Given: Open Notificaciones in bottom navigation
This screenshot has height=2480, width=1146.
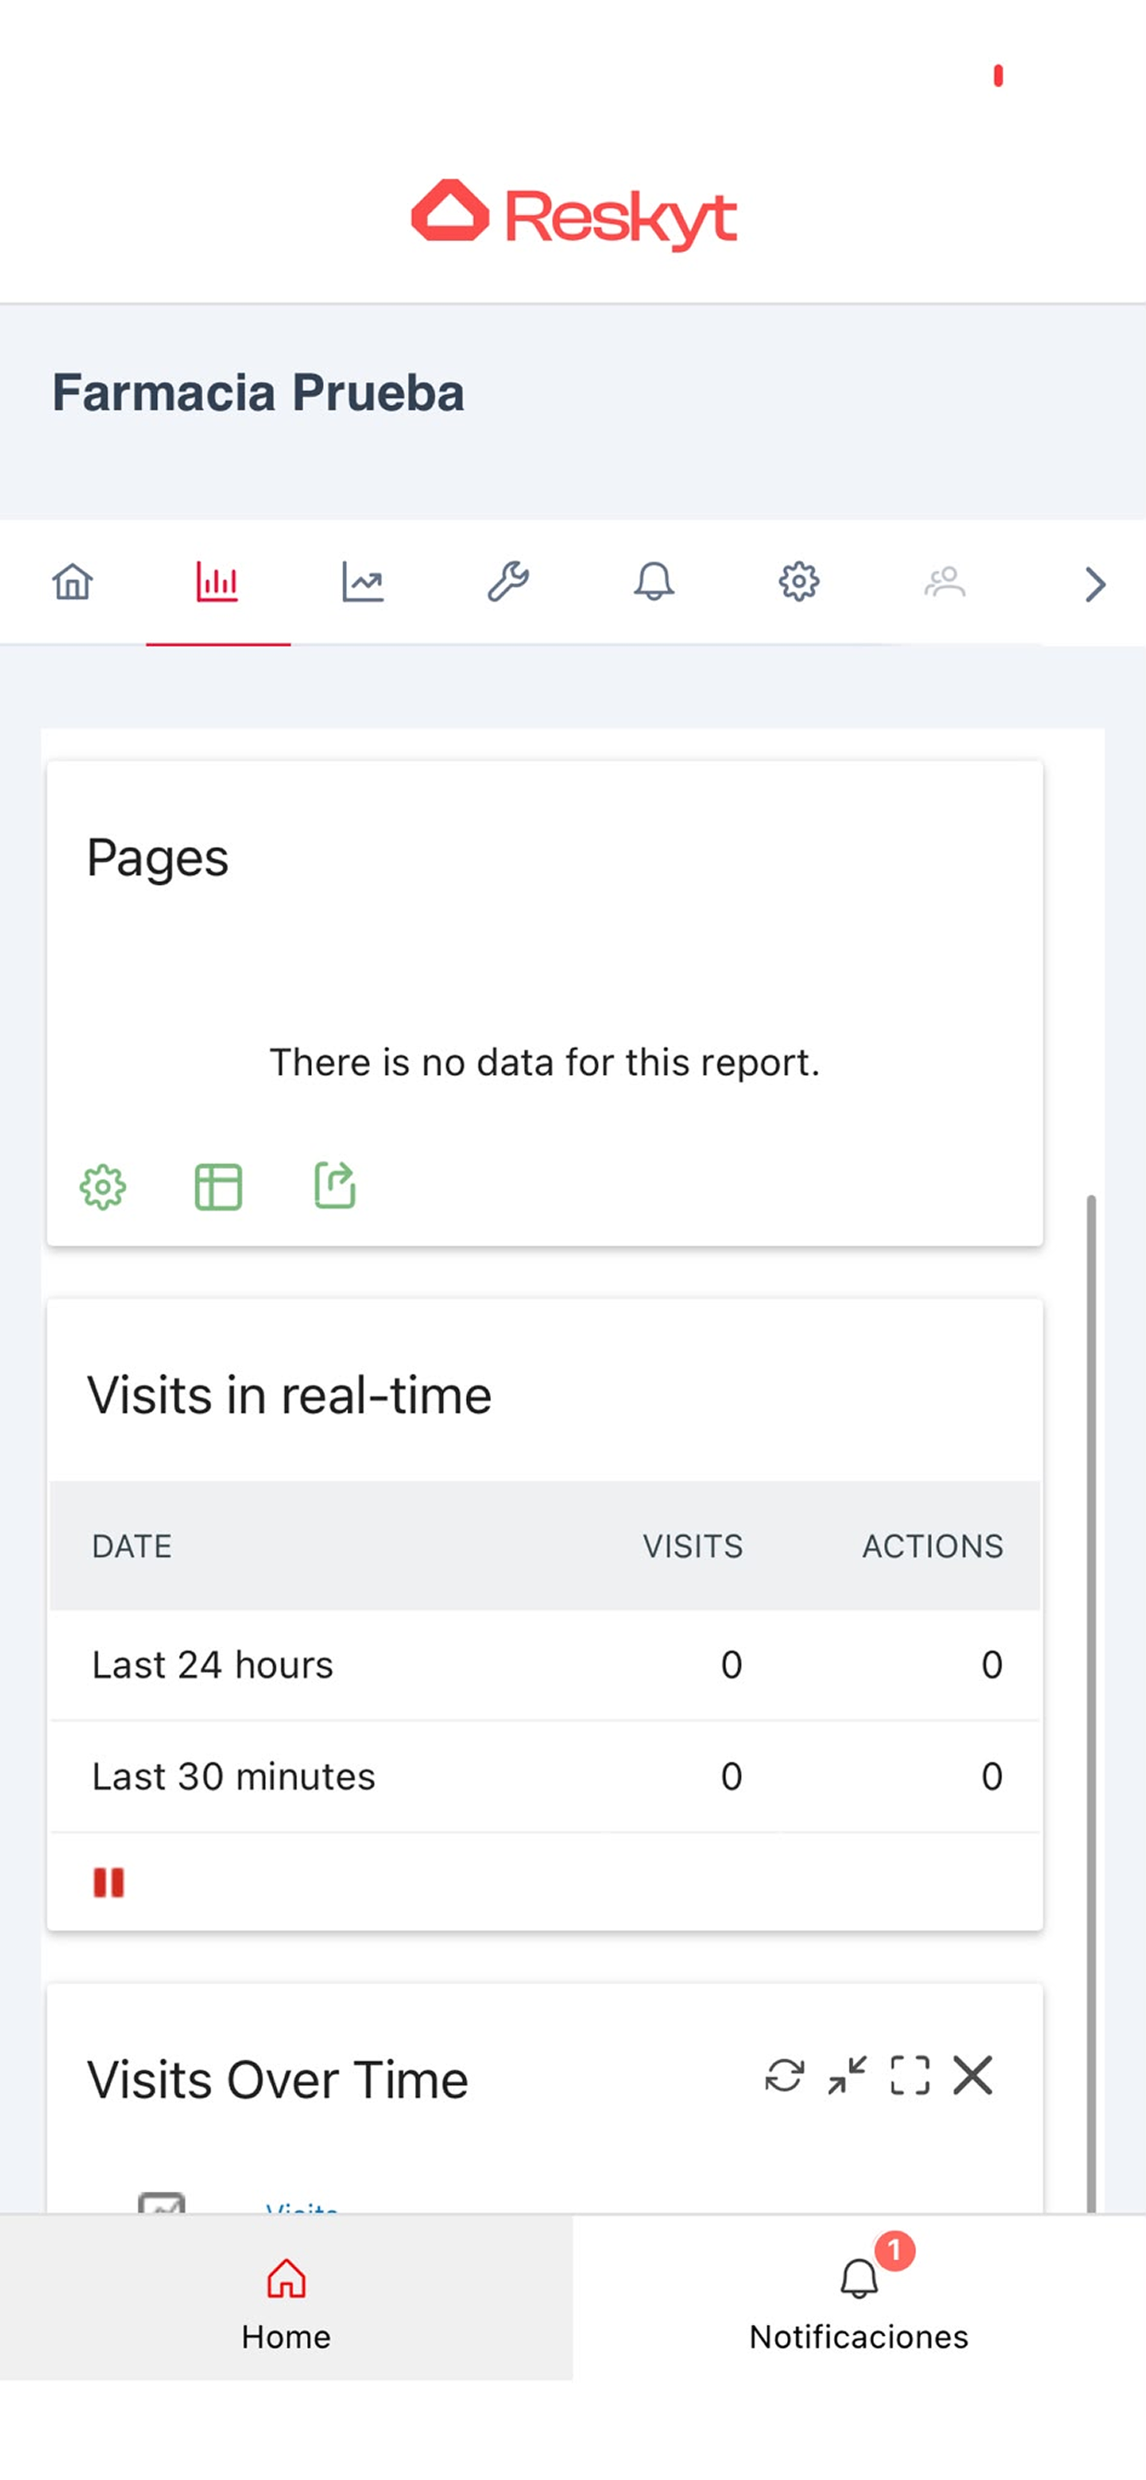Looking at the screenshot, I should (859, 2298).
